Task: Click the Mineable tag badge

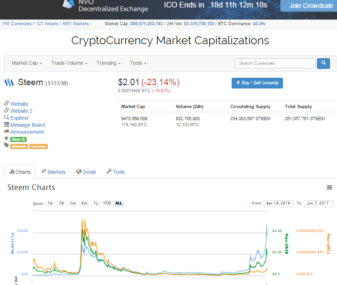Action: (19, 147)
